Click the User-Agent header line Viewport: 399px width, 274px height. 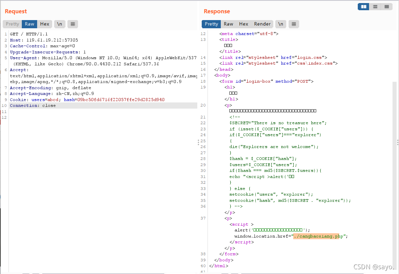[103, 58]
